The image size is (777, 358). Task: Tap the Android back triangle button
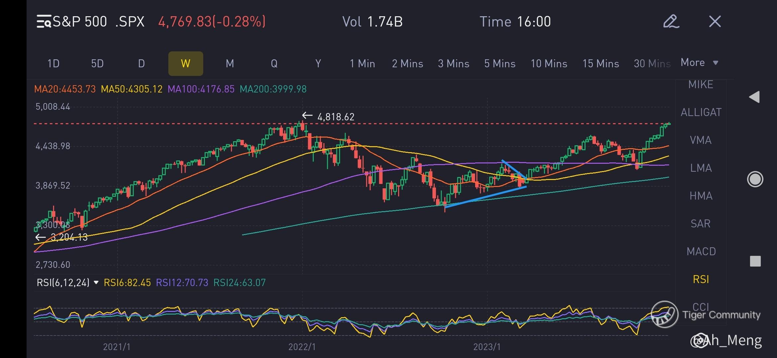click(x=754, y=97)
